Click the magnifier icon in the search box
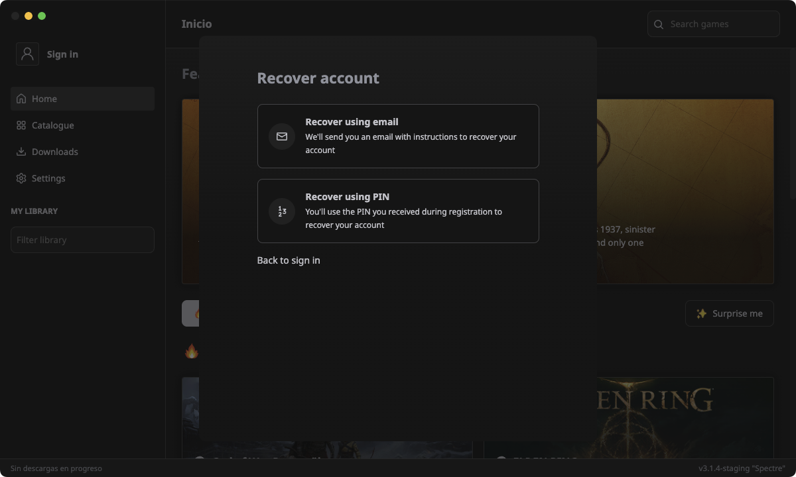The image size is (796, 477). coord(659,25)
